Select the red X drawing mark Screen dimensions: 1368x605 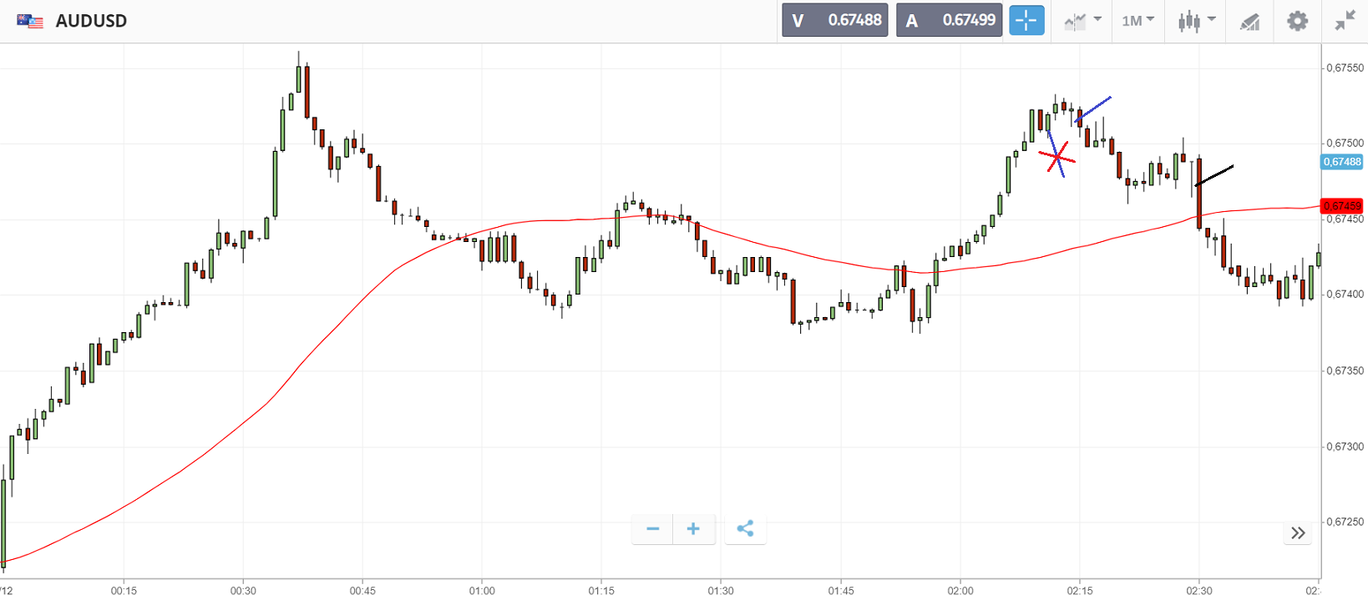[1057, 157]
